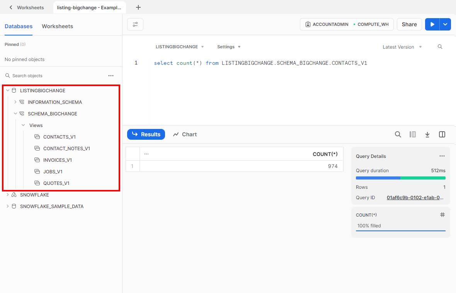Click the SNOWFLAKE_SAMPLE_DATA database icon
Screen dimensions: 456x293
[x=14, y=207]
